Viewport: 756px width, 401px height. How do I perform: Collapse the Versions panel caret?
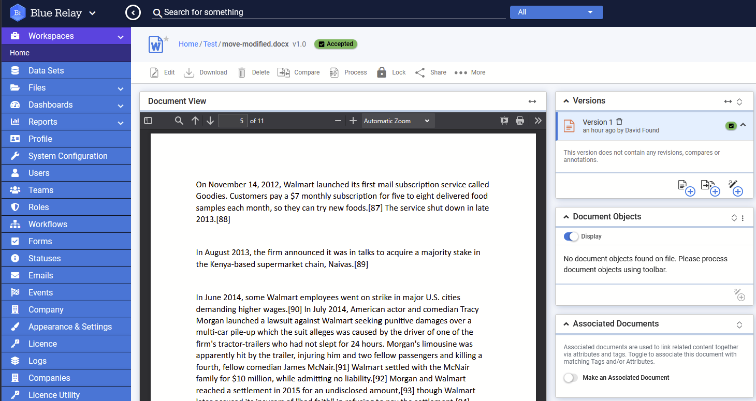(566, 101)
